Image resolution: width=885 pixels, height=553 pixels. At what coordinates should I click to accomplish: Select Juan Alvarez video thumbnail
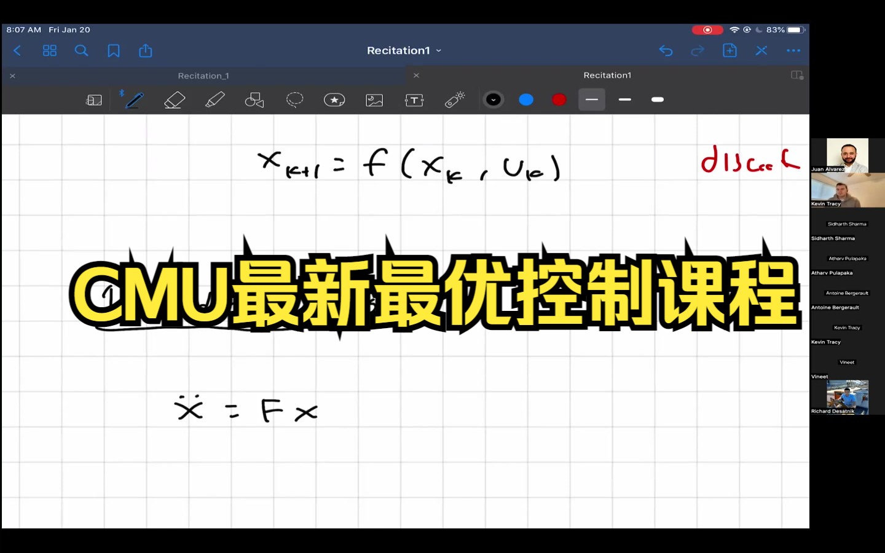pyautogui.click(x=848, y=155)
